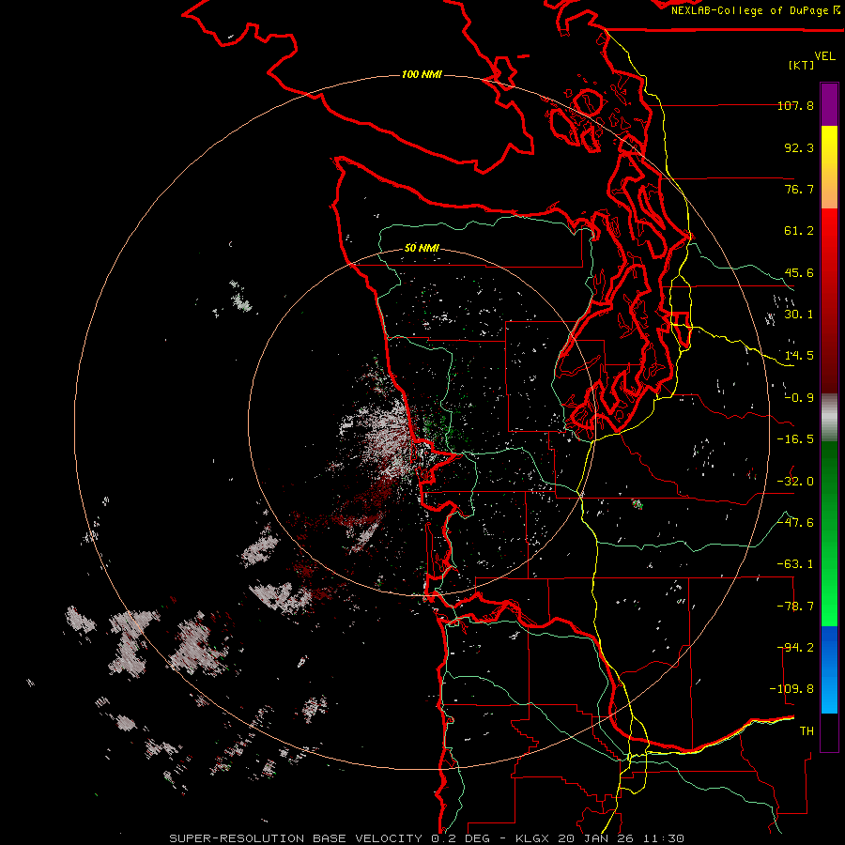Click the 0.2 DEG elevation text

tap(460, 838)
